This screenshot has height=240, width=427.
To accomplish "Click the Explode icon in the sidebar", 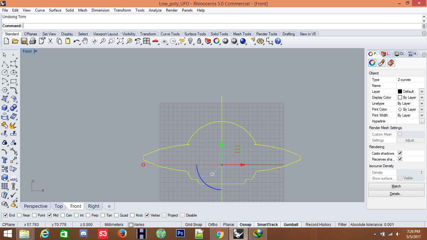I will [13, 125].
